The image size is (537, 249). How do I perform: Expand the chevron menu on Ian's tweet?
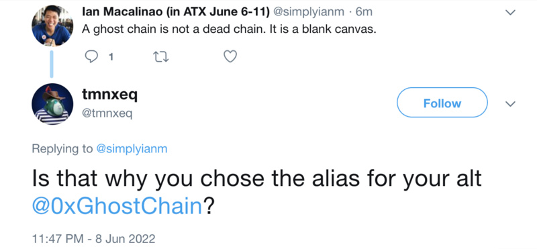coord(510,12)
